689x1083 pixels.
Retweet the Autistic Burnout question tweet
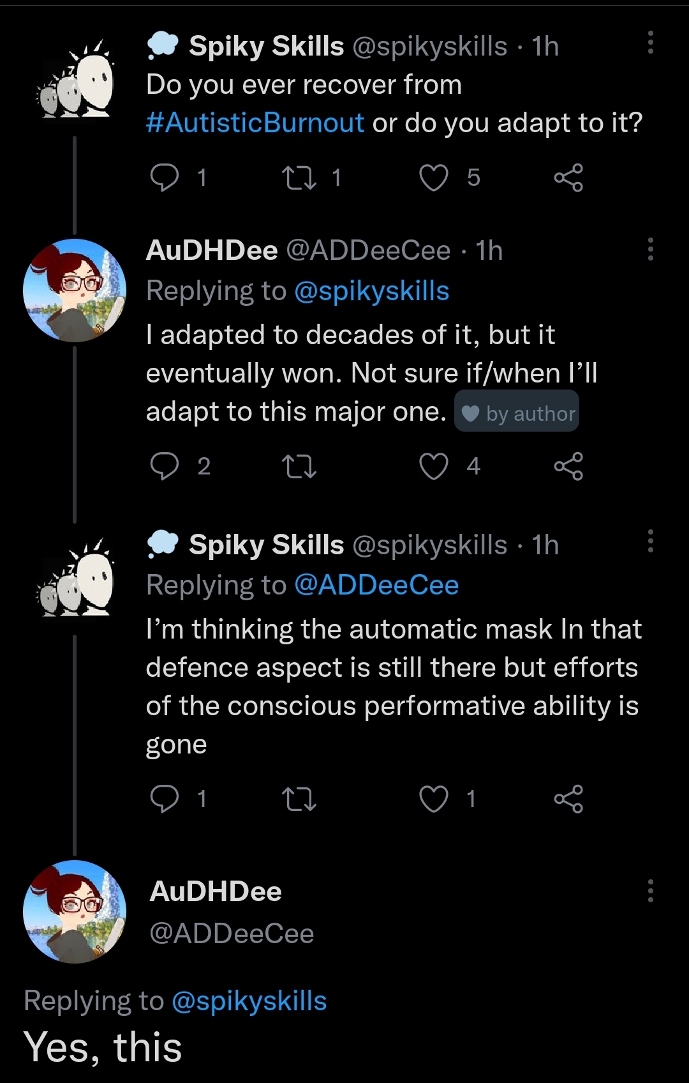(299, 178)
